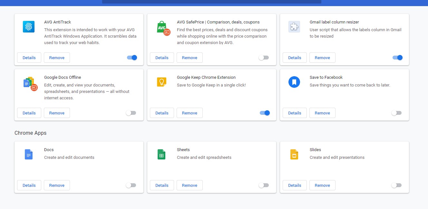Click the Slides app icon
Screen dimensions: 428x209
click(294, 154)
